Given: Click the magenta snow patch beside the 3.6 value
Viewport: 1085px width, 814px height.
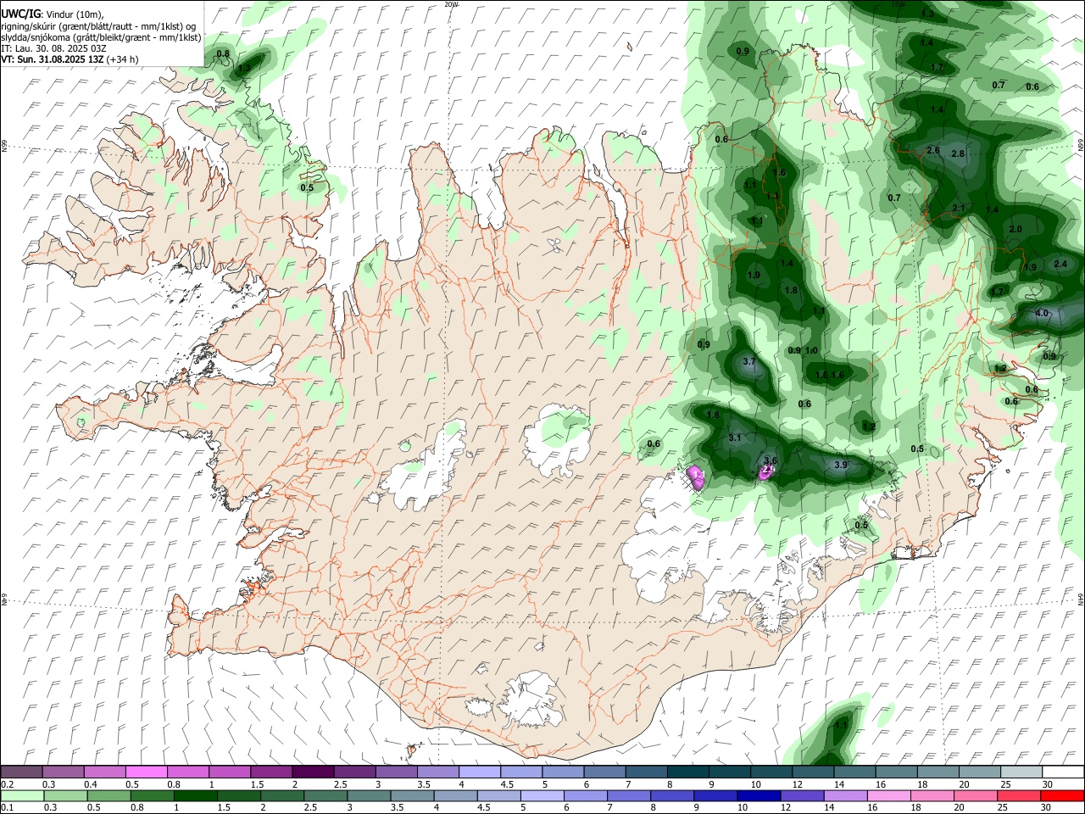Looking at the screenshot, I should click(766, 471).
